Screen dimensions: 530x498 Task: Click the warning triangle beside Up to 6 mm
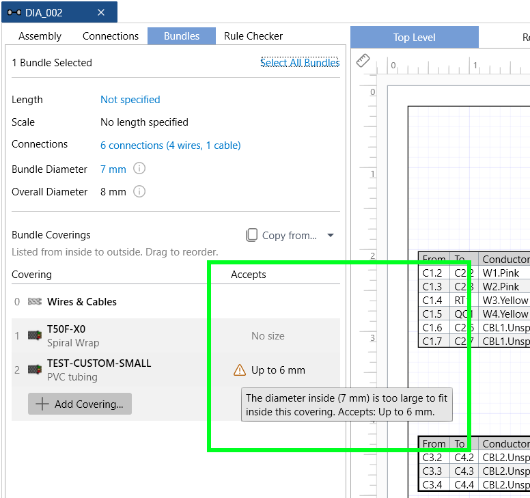pos(240,370)
